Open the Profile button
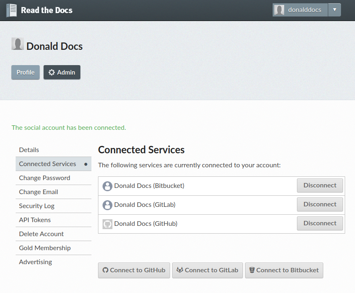 pos(26,72)
